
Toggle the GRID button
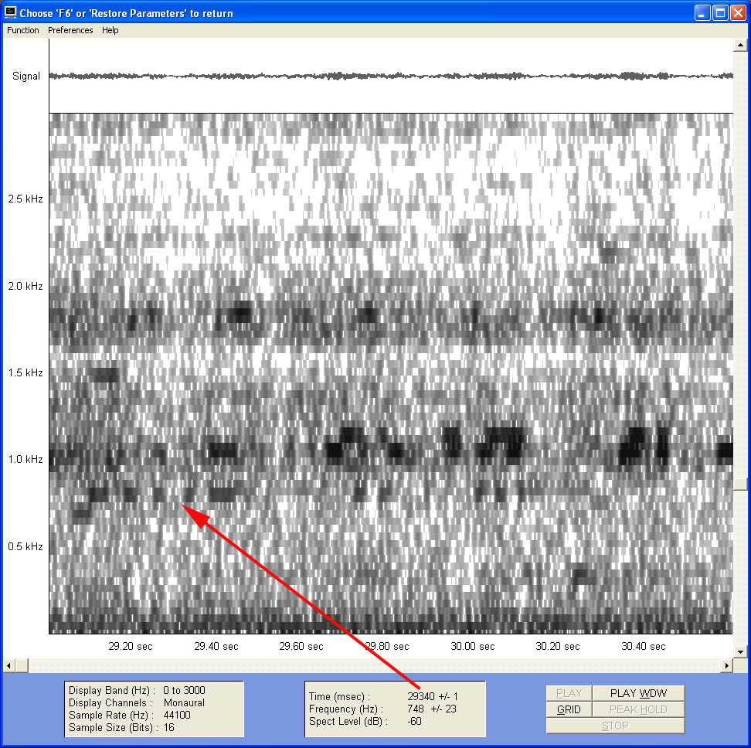click(569, 709)
